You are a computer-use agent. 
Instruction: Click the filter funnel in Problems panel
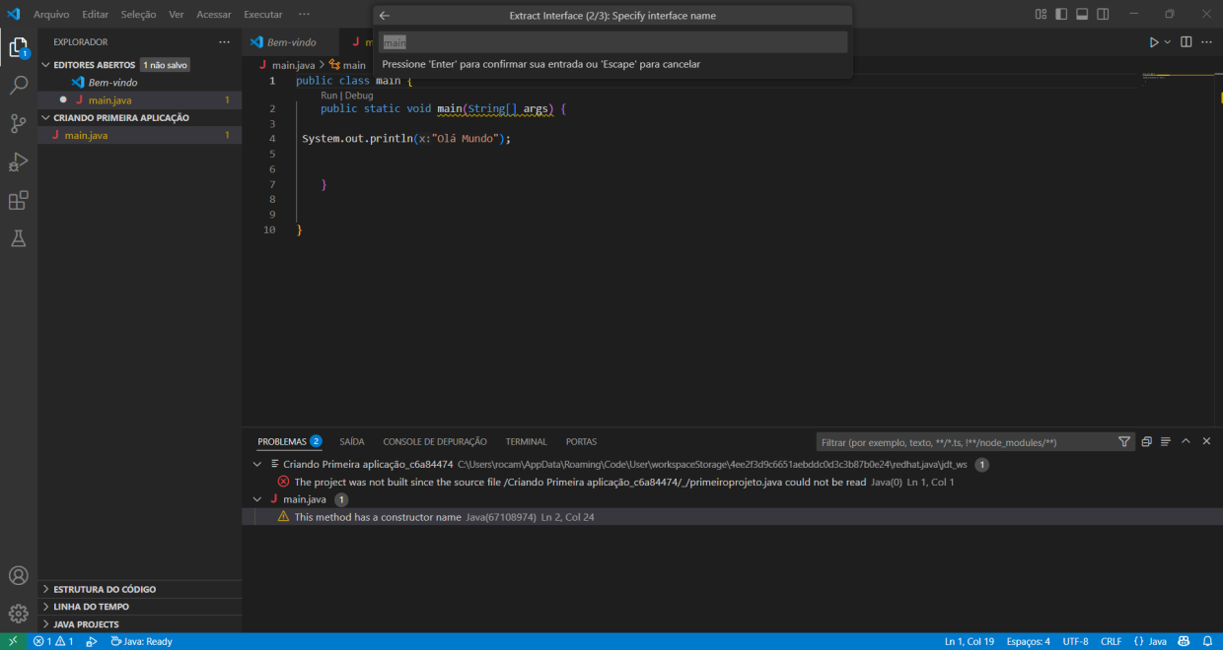coord(1124,442)
